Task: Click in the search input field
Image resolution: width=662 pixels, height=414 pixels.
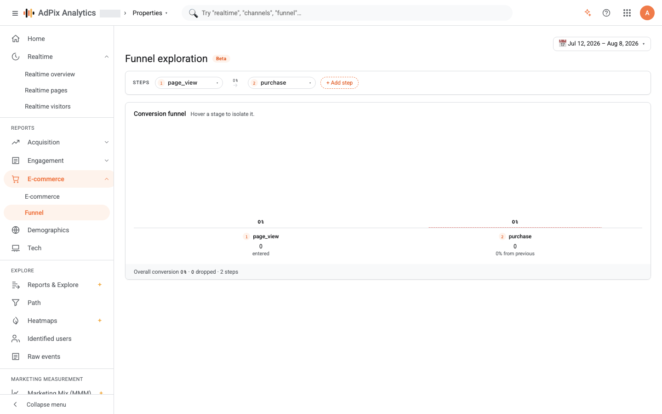Action: pyautogui.click(x=347, y=13)
